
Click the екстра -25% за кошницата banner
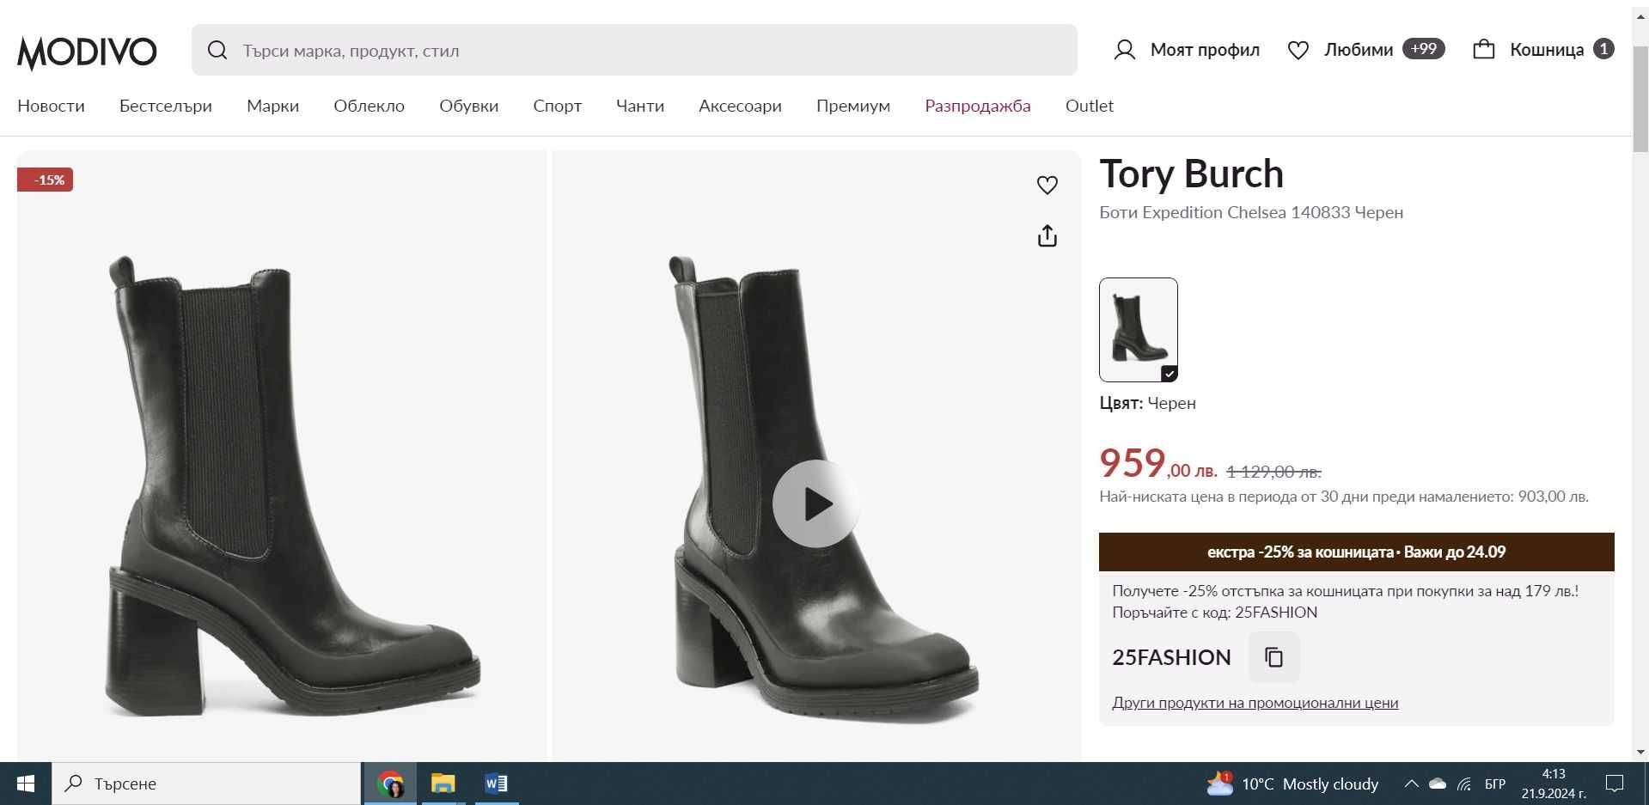(x=1356, y=552)
